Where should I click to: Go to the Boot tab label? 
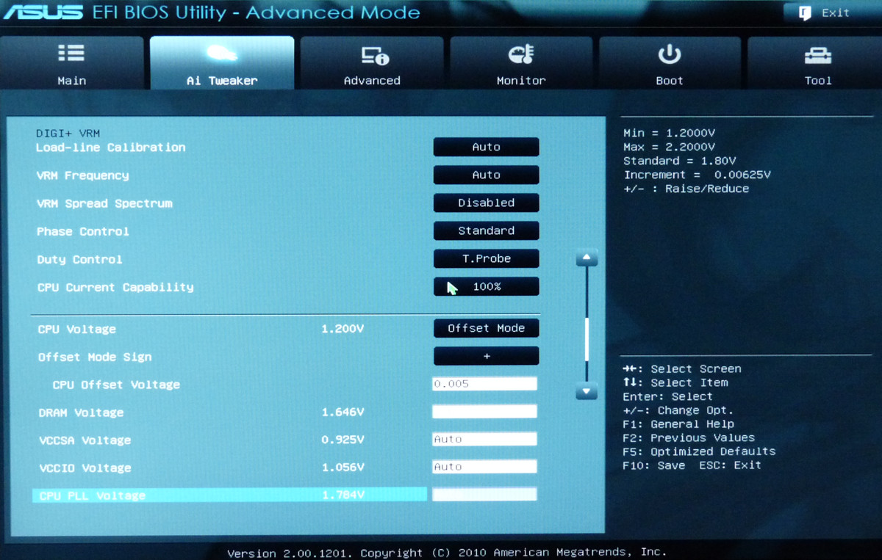click(x=670, y=81)
